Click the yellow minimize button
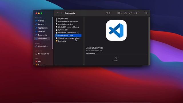 click(x=39, y=13)
